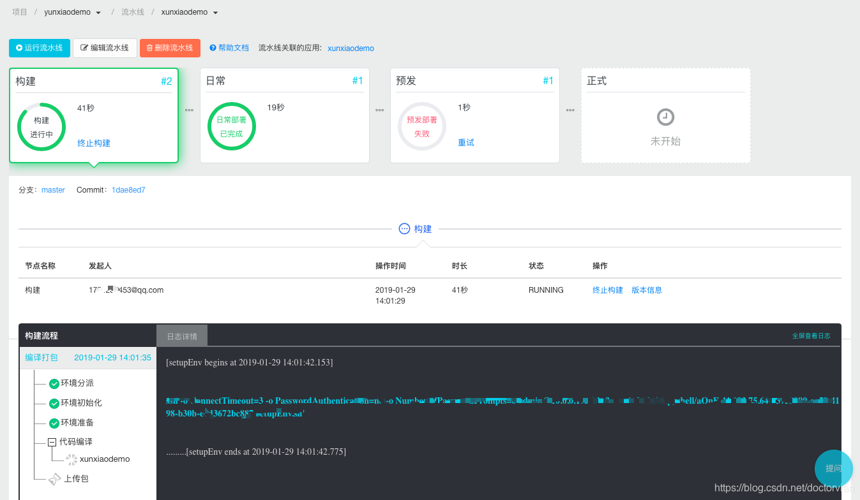
Task: Switch to 日志详情 log details tab
Action: point(182,336)
